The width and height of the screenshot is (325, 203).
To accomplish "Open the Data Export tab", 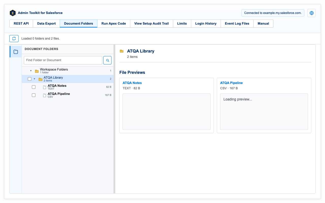I will (x=46, y=24).
